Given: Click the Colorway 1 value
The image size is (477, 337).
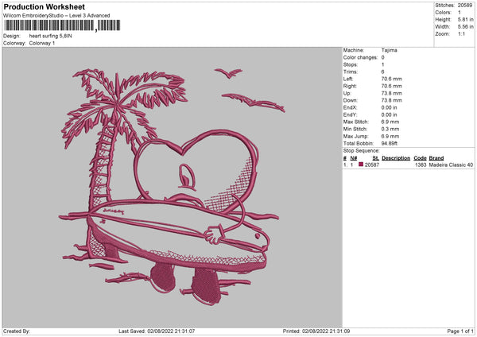Looking at the screenshot, I should pyautogui.click(x=42, y=43).
